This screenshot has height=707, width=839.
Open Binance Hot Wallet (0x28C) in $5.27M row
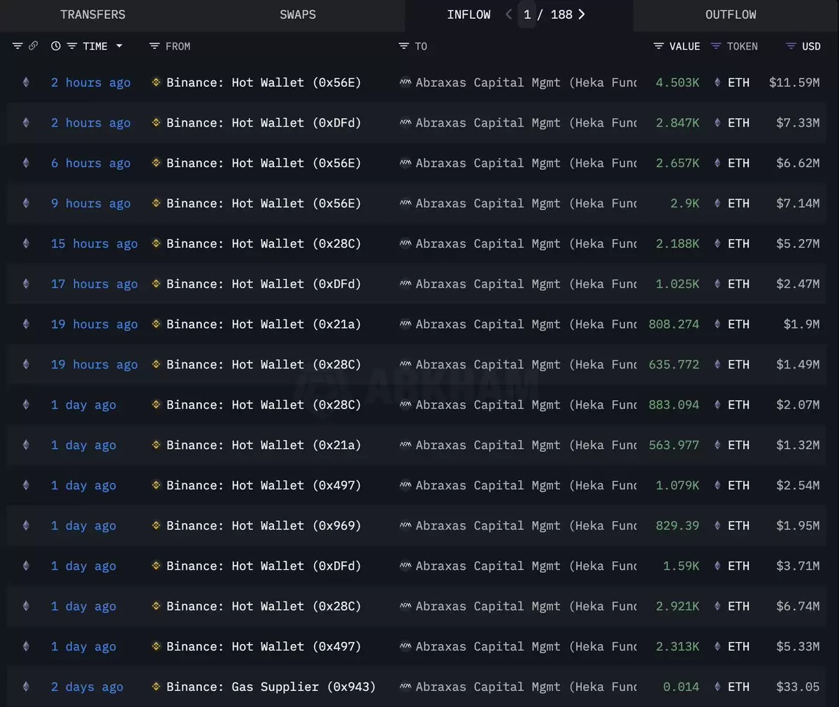(x=264, y=243)
